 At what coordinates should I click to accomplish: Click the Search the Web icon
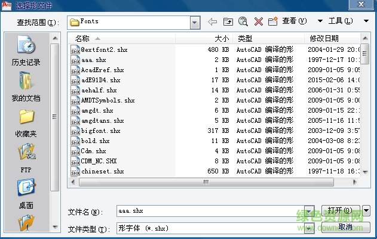[x=243, y=21]
